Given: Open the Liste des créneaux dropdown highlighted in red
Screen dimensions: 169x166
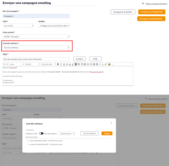Looking at the screenshot, I should point(36,47).
